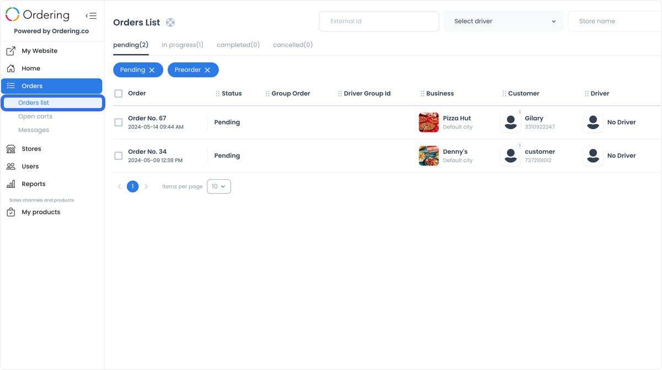
Task: Open the Select driver dropdown
Action: click(504, 22)
